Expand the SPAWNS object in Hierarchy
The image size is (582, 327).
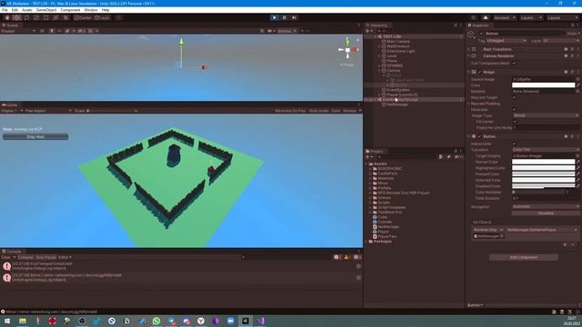point(379,65)
